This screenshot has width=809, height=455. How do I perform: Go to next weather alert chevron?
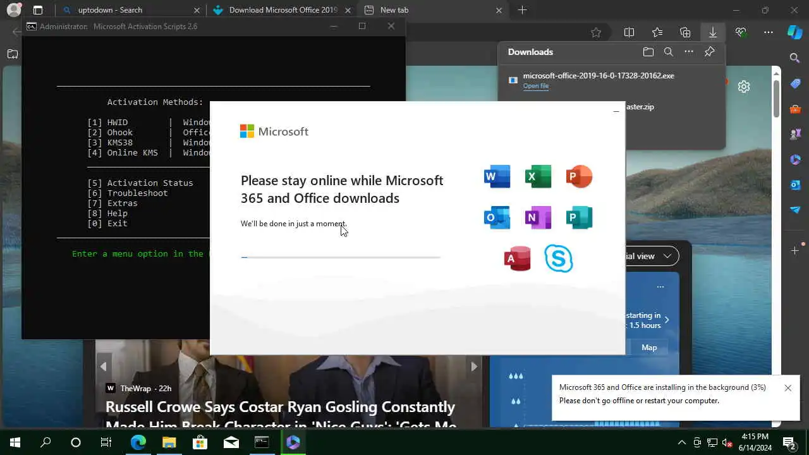pos(667,320)
